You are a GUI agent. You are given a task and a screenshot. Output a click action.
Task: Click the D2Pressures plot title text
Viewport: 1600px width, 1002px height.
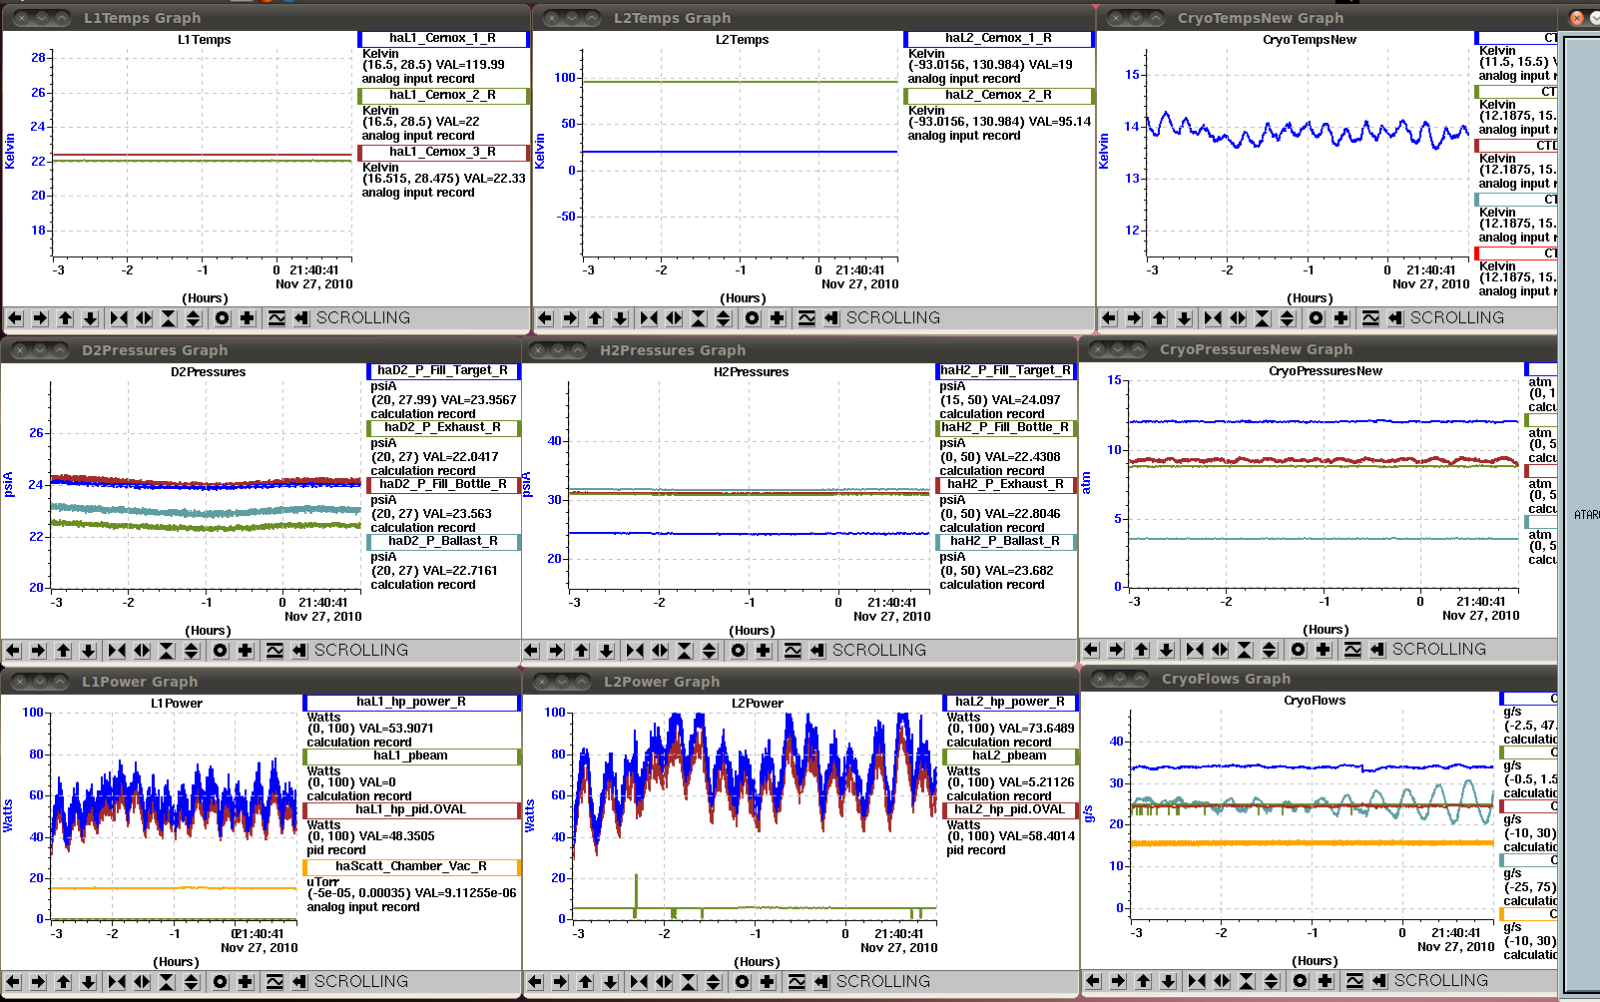point(209,372)
